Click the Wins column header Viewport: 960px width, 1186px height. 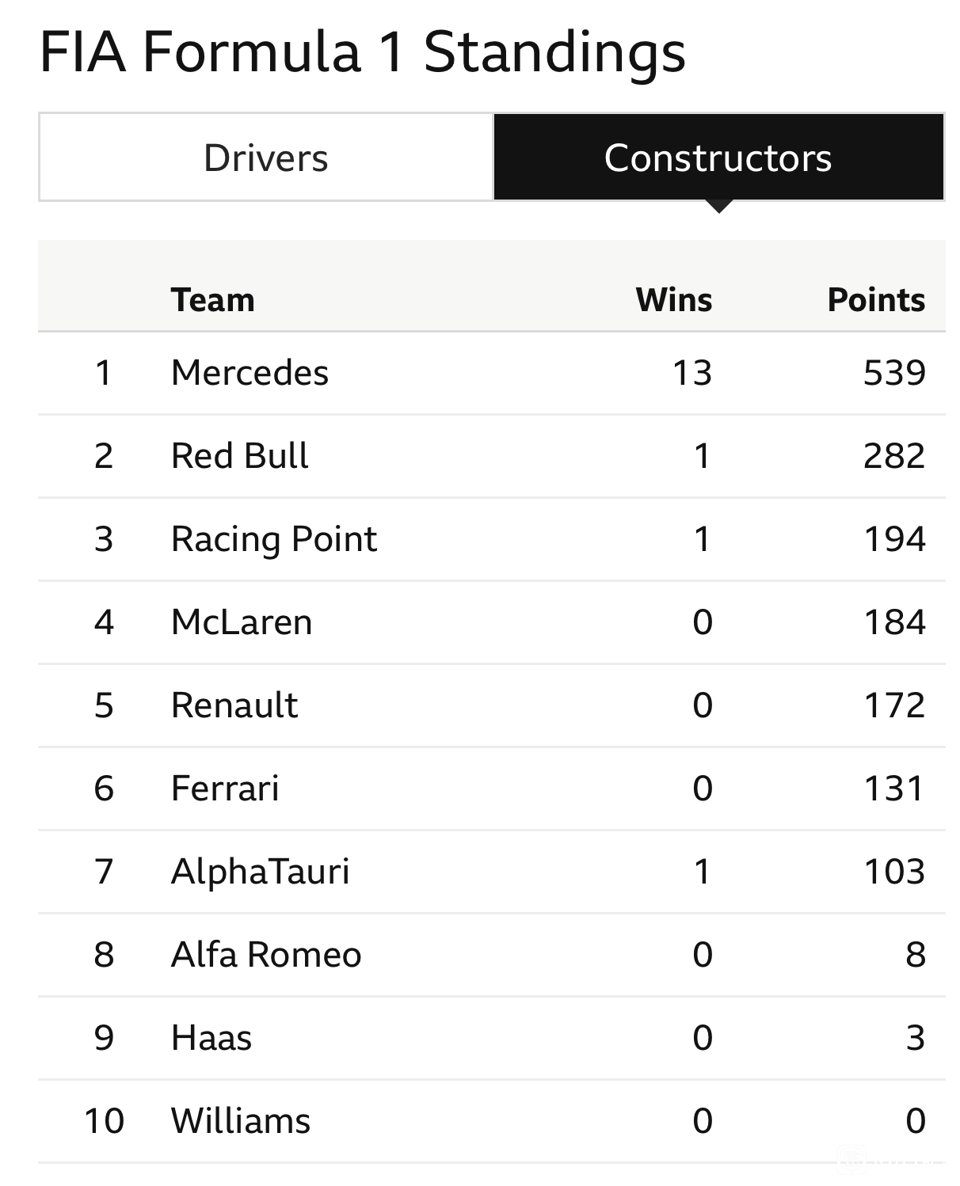tap(673, 300)
